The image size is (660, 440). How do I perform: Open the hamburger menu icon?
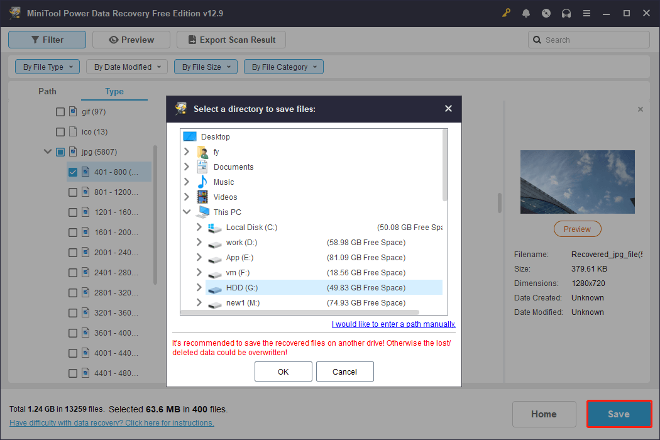(x=586, y=13)
